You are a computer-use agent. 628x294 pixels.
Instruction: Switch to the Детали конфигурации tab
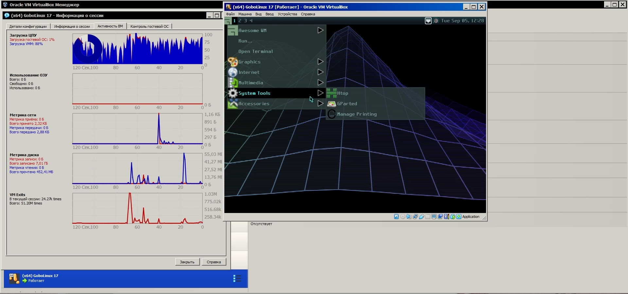(x=28, y=26)
